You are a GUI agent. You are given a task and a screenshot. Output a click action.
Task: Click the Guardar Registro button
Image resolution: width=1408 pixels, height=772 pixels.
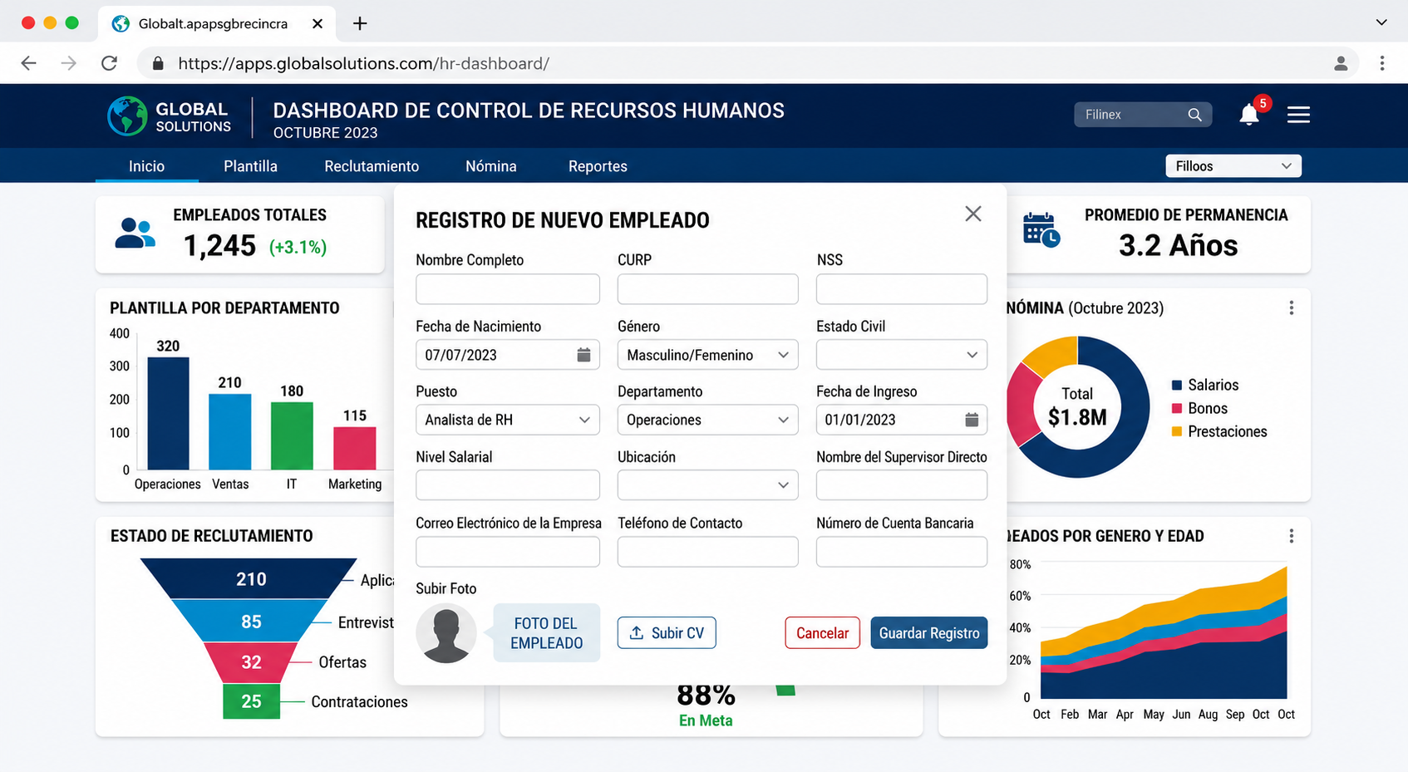pos(929,633)
